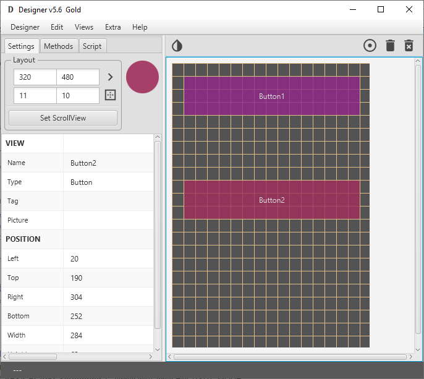
Task: Click the dotted grid icon in Layout
Action: coord(111,95)
